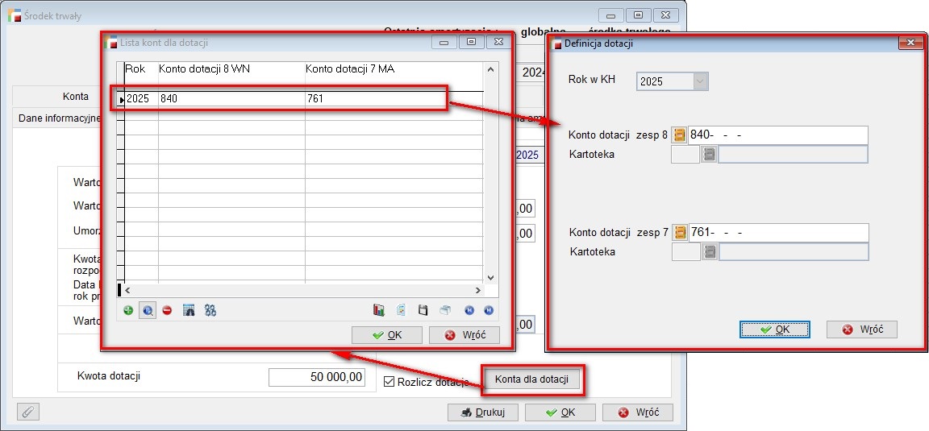Open account picker for Konto dotacji zesp 8
The width and height of the screenshot is (929, 431).
(x=680, y=135)
